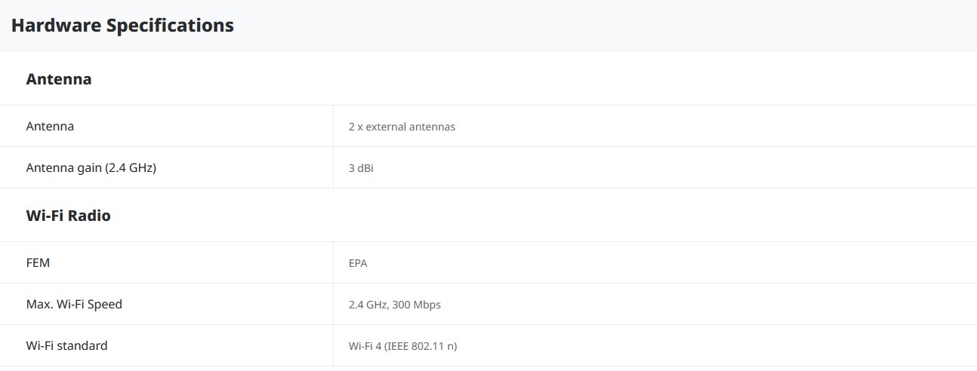
Task: Click the Wi-Fi Radio section heading
Action: coord(68,216)
